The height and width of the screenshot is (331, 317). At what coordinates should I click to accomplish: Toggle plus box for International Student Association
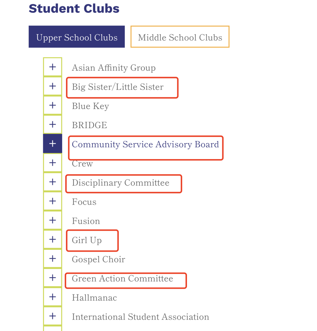53,316
